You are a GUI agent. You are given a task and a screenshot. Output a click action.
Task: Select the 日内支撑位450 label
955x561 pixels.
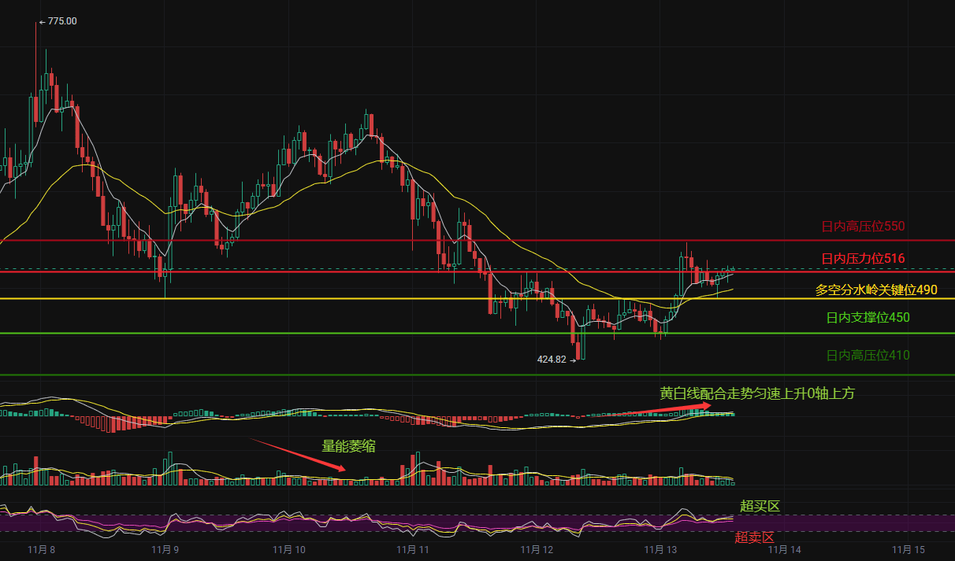(x=868, y=318)
